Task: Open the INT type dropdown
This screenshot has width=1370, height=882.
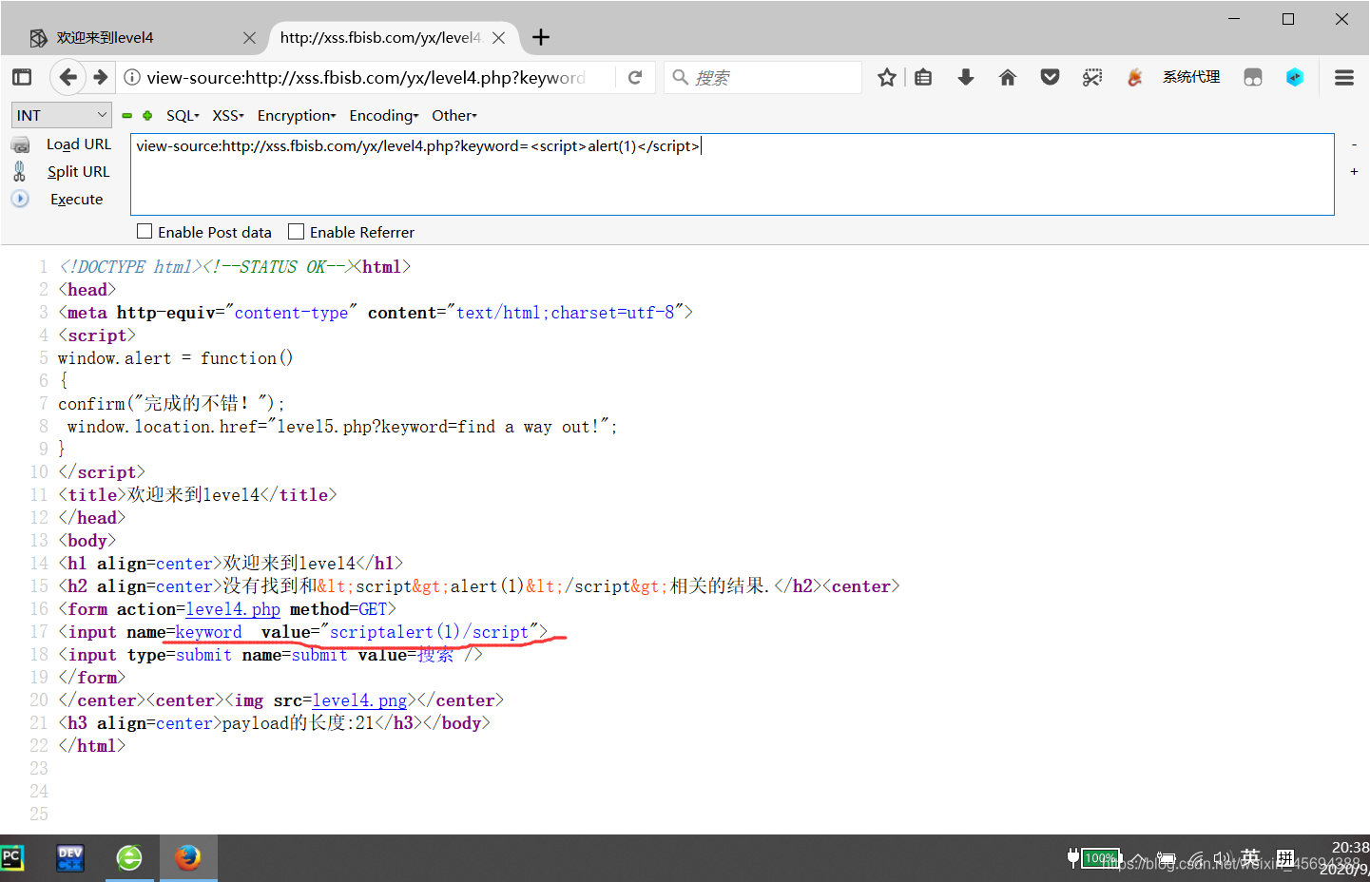Action: 62,115
